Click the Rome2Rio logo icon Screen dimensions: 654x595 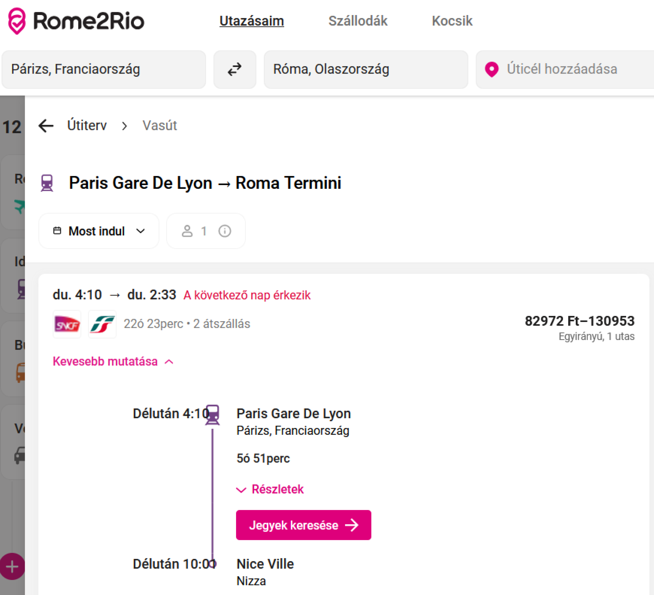[x=17, y=21]
